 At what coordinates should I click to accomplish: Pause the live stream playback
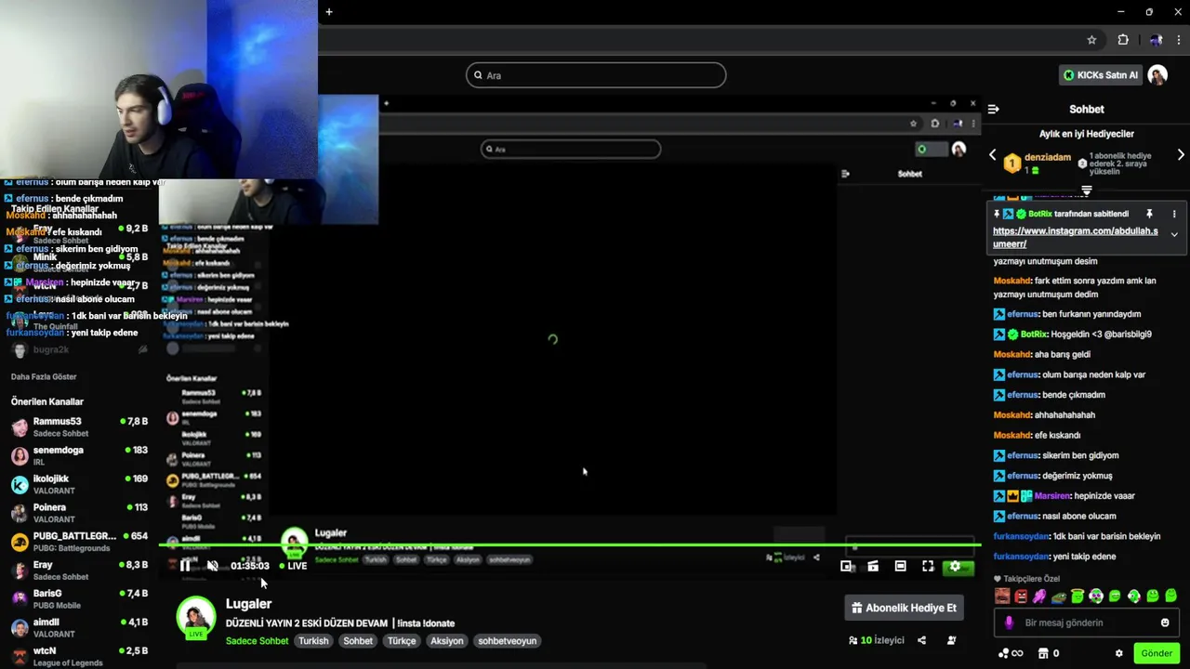point(185,565)
